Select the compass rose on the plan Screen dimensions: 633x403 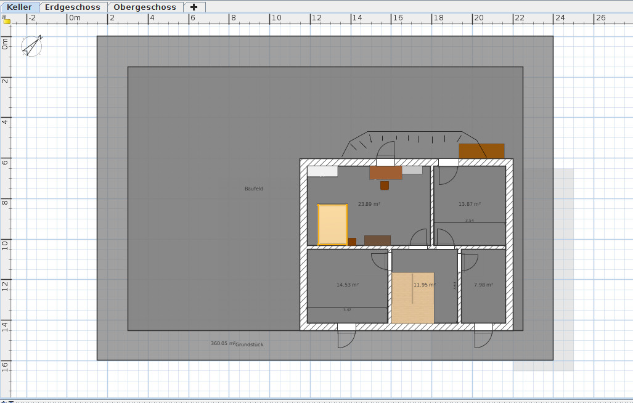click(x=31, y=46)
